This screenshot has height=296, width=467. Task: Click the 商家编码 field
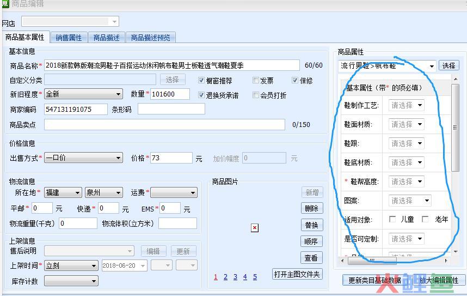(x=76, y=110)
